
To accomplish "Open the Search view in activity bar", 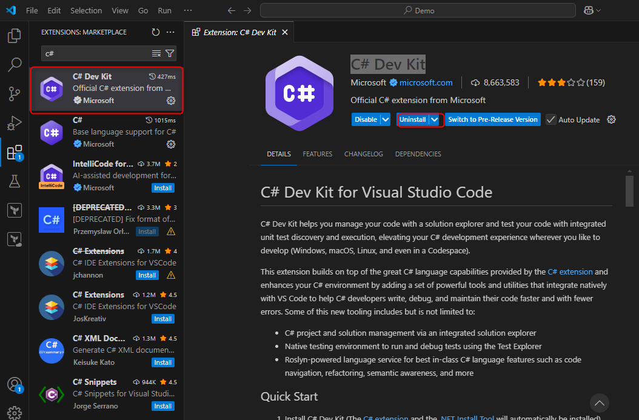I will (15, 65).
